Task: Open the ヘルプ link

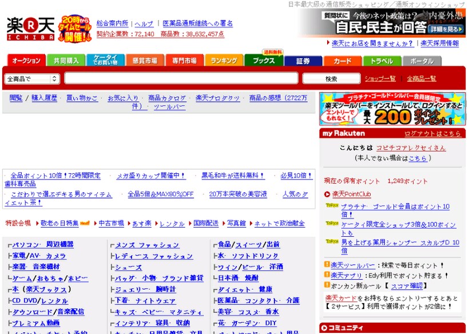Action: point(144,23)
